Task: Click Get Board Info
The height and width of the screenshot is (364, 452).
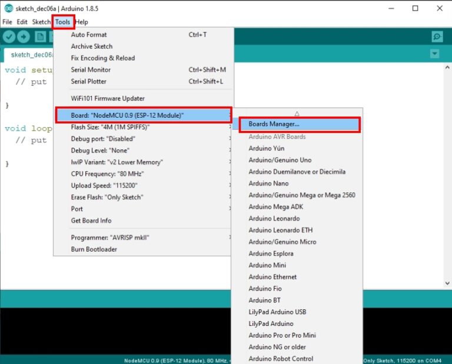Action: point(143,221)
